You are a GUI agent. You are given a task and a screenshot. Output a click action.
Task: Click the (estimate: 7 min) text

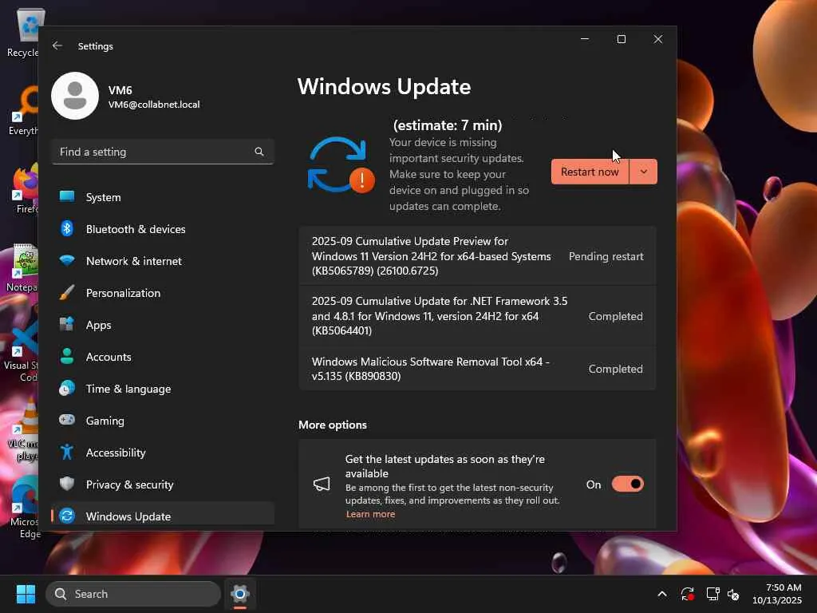click(x=448, y=125)
